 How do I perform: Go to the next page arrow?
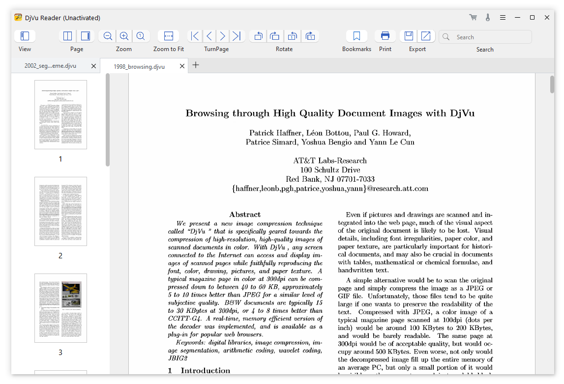click(223, 36)
